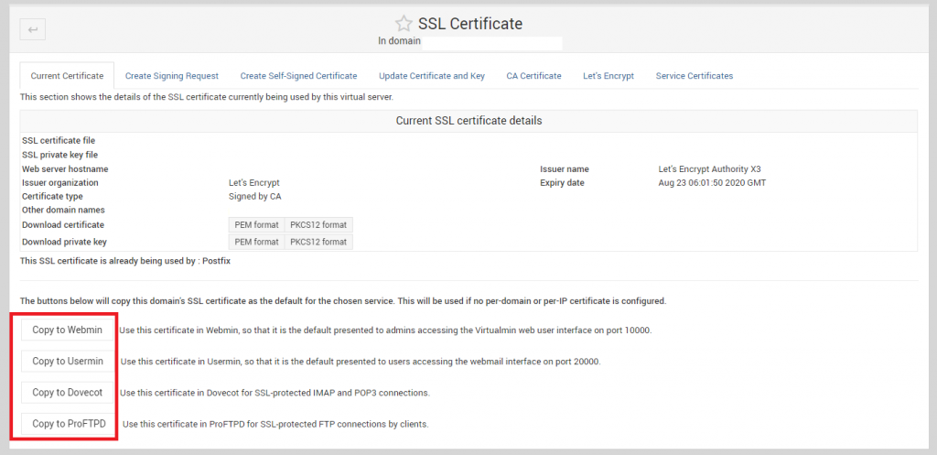
Task: Switch to Current Certificate tab
Action: (67, 76)
